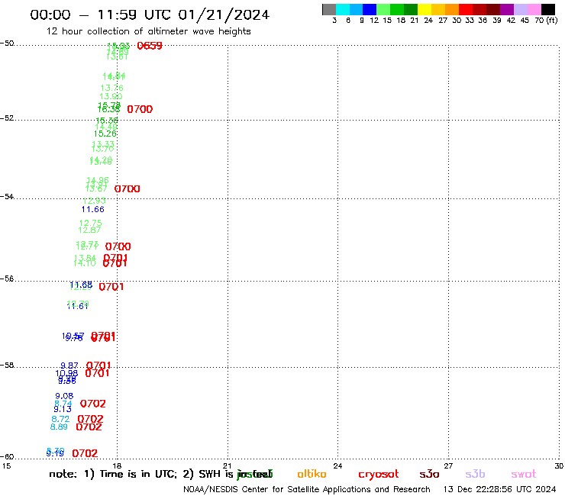Click the -56 latitude axis label
The width and height of the screenshot is (565, 496).
tap(7, 279)
